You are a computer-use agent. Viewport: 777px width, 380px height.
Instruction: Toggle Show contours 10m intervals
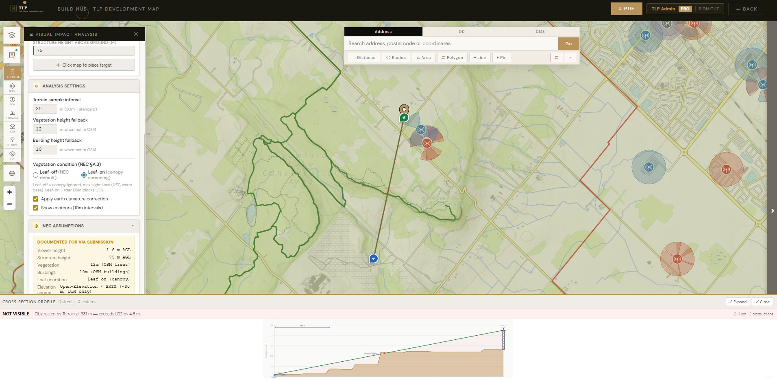point(36,208)
